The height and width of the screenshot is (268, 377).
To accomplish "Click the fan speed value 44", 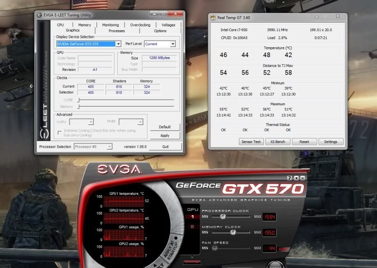I will point(269,249).
